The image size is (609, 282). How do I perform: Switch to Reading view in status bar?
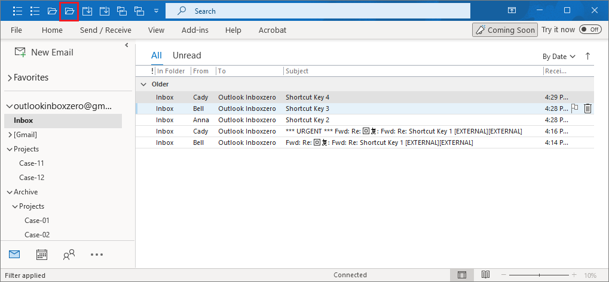[x=486, y=275]
